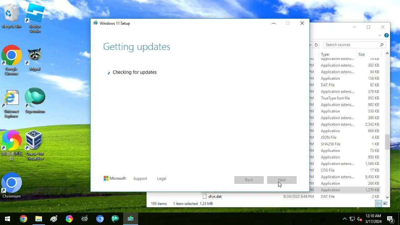Image resolution: width=400 pixels, height=225 pixels.
Task: Click the 195 items status text
Action: [159, 204]
